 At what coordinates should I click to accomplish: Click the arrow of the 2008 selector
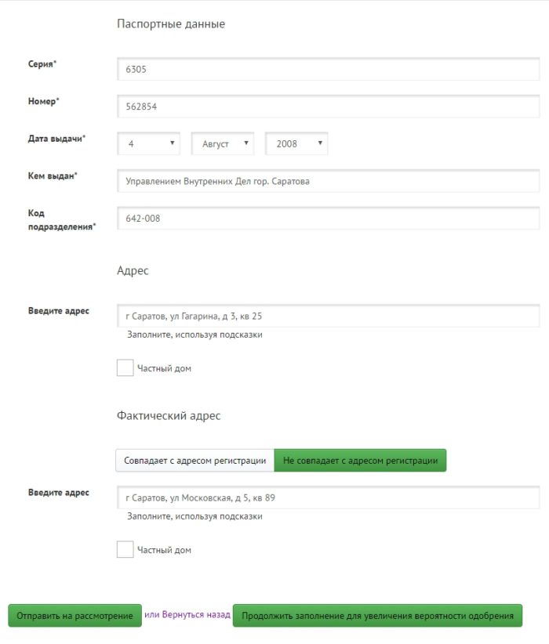point(320,144)
